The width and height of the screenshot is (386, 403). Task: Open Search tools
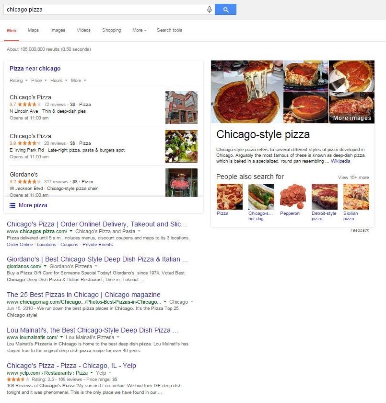coord(169,30)
